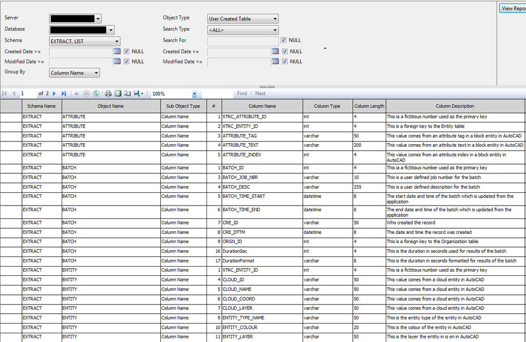
Task: Select BATCH_TIME_END cell
Action: point(262,212)
